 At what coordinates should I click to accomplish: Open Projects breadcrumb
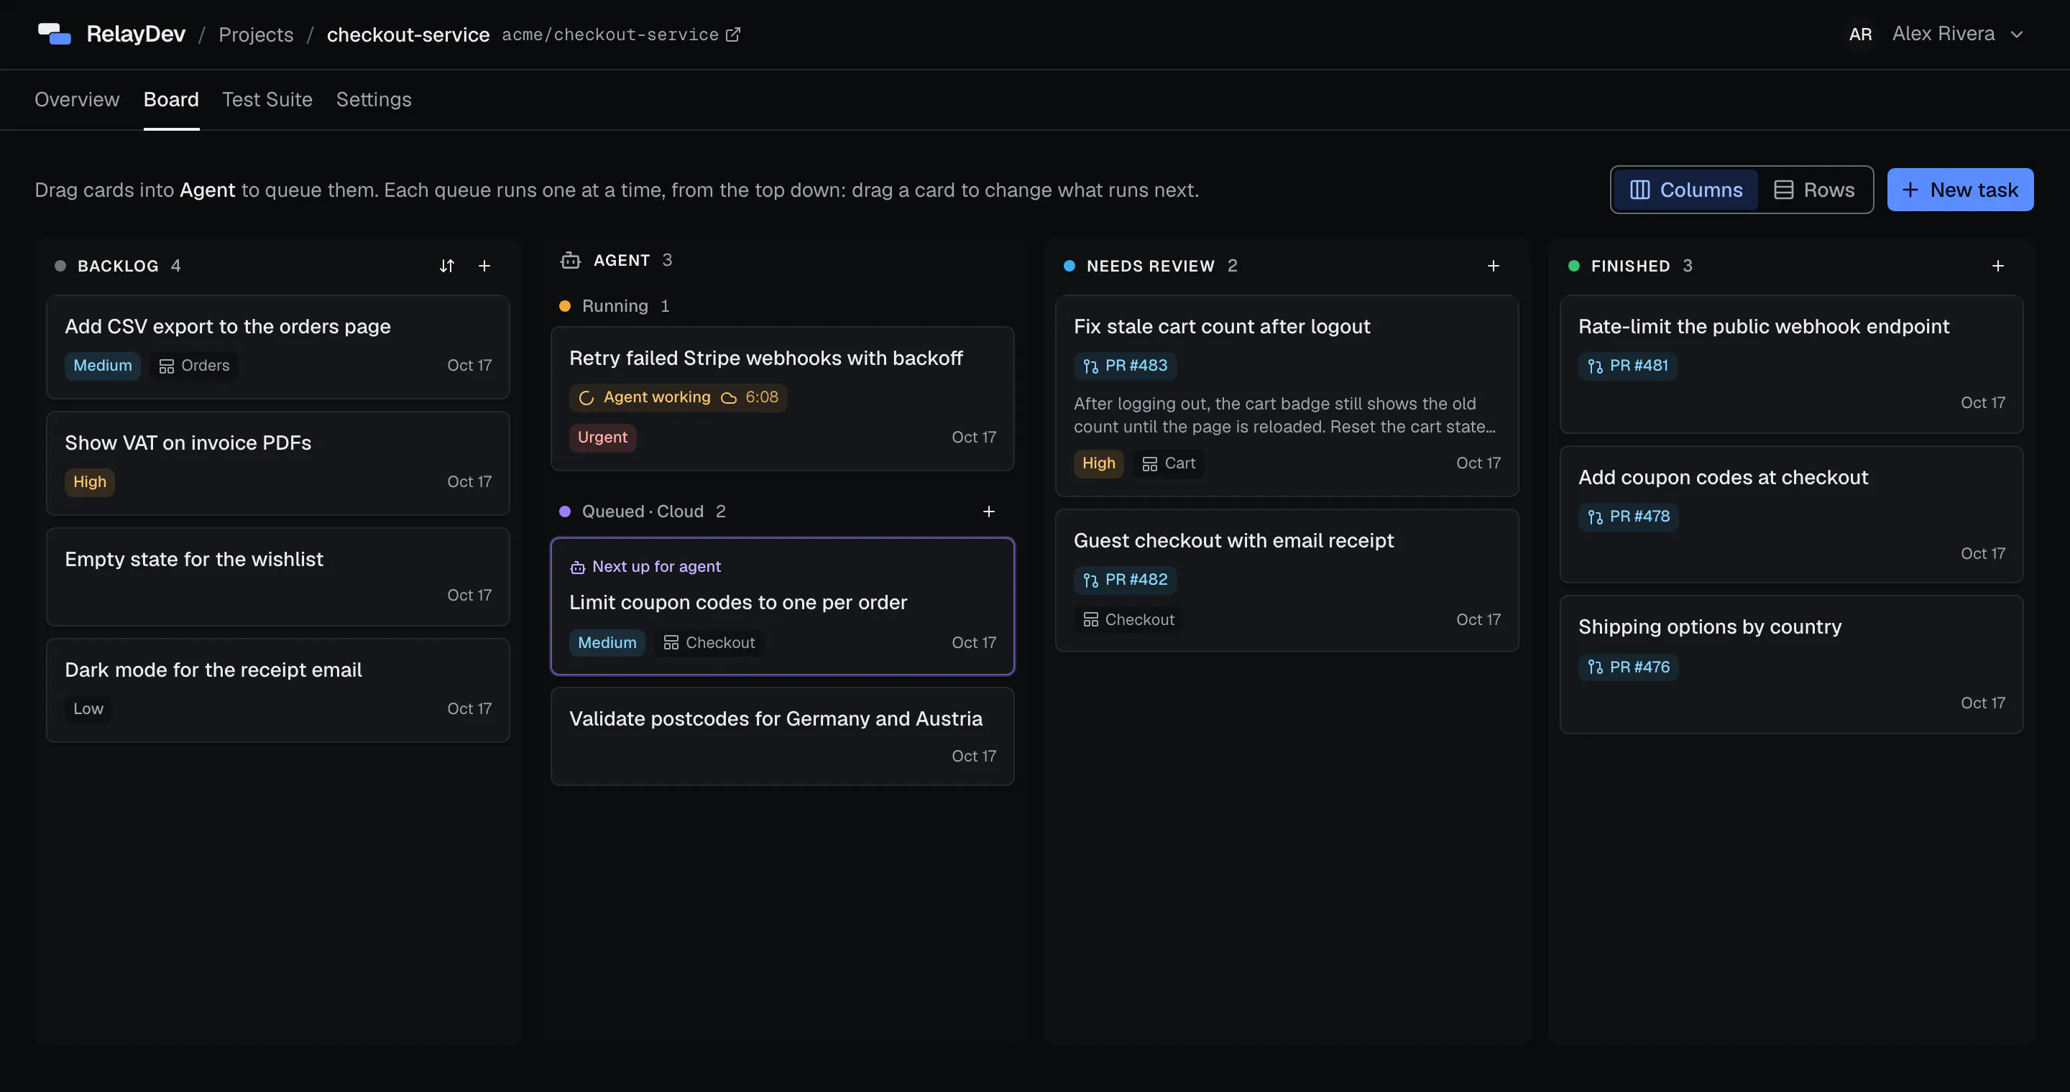click(257, 34)
